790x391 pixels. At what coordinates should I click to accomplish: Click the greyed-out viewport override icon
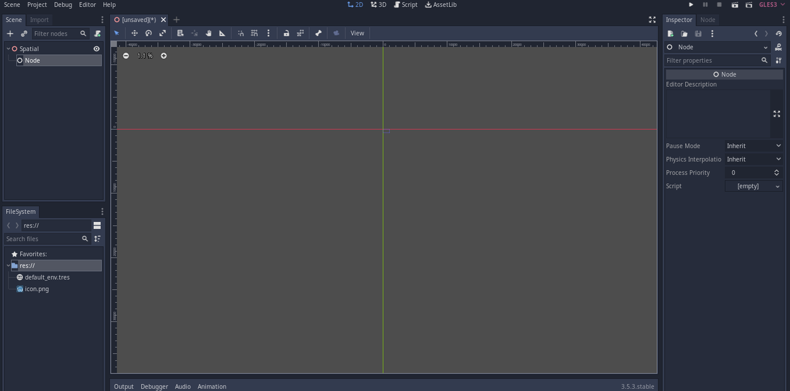click(336, 33)
